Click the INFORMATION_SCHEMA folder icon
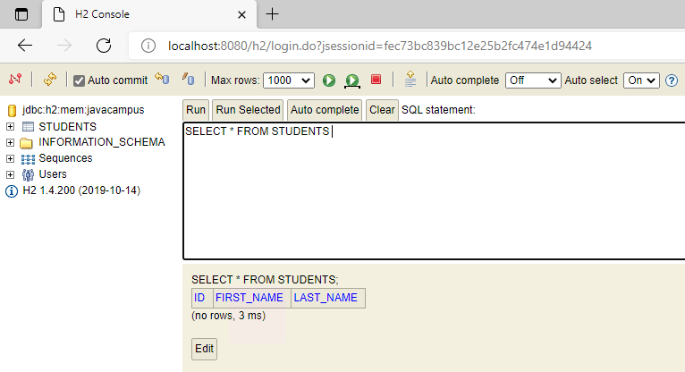This screenshot has width=685, height=372. pyautogui.click(x=26, y=143)
